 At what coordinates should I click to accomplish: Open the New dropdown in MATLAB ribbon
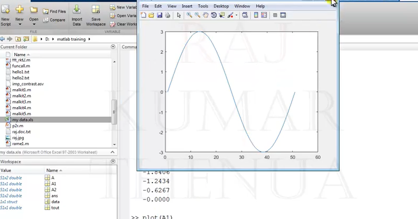[19, 16]
